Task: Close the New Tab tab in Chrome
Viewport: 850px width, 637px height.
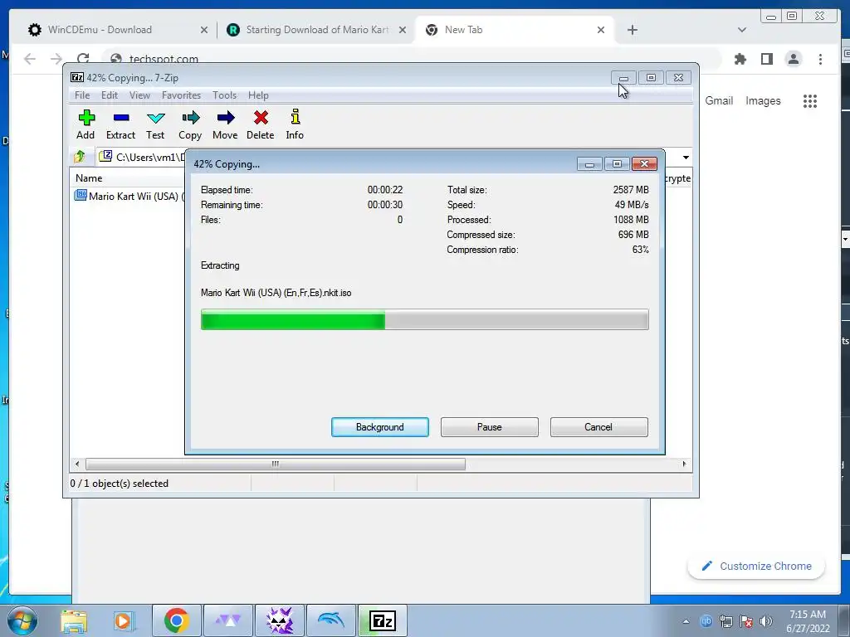Action: tap(601, 30)
